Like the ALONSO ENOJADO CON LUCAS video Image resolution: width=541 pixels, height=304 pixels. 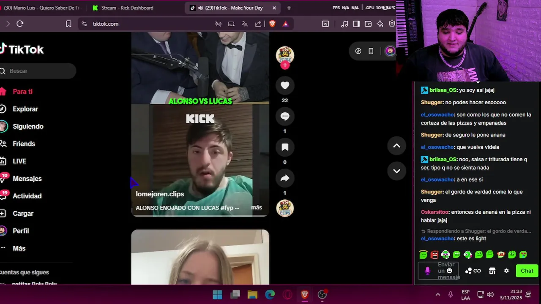coord(285,86)
